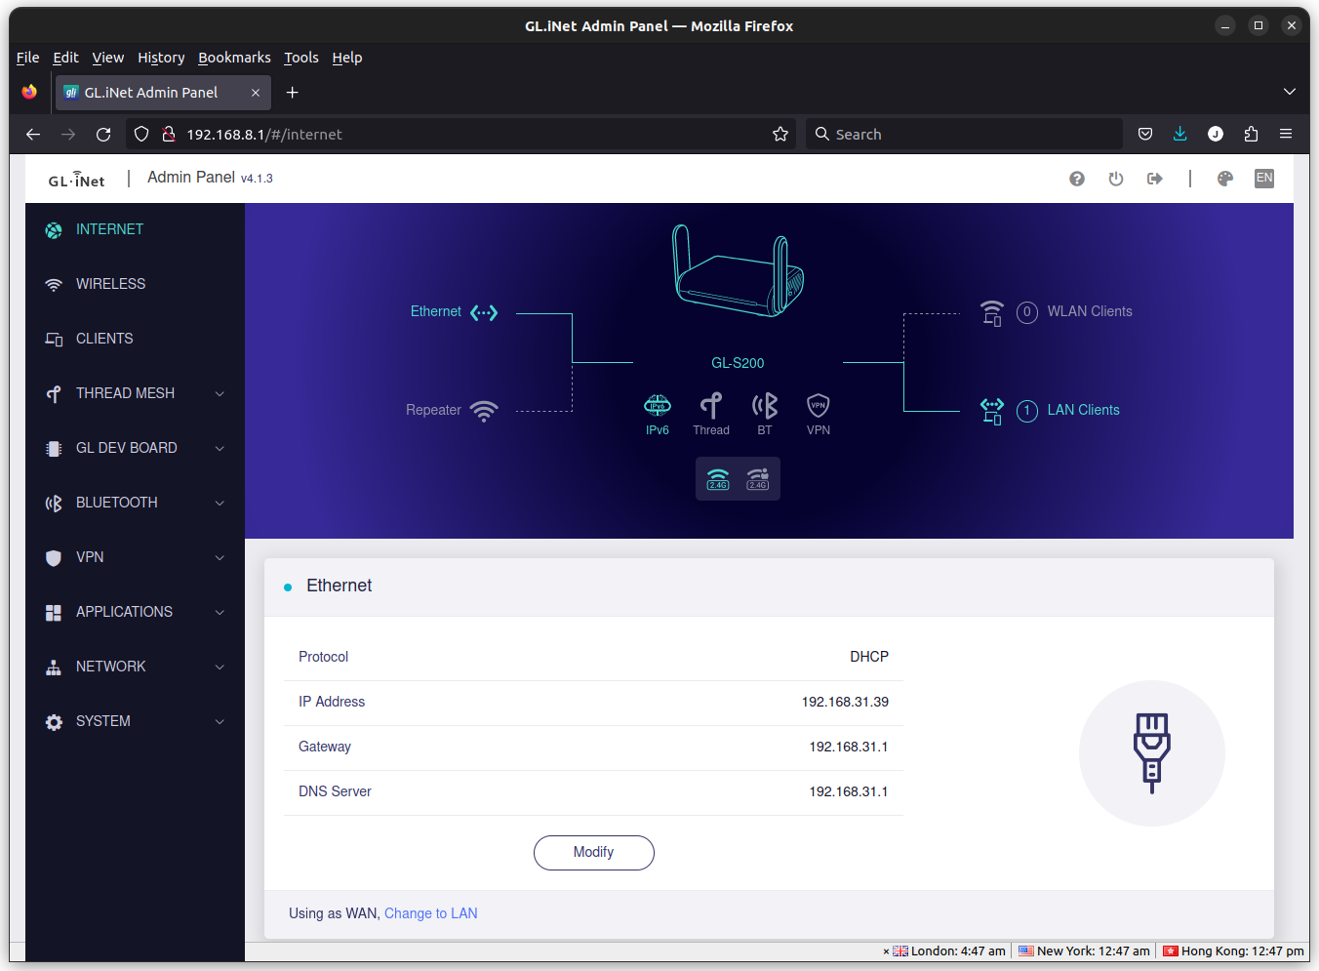Open the Internet sidebar section
This screenshot has width=1319, height=971.
tap(135, 229)
